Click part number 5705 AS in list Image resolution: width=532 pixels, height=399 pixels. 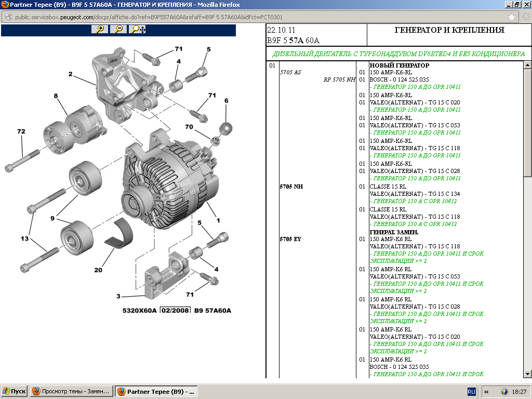[x=290, y=72]
